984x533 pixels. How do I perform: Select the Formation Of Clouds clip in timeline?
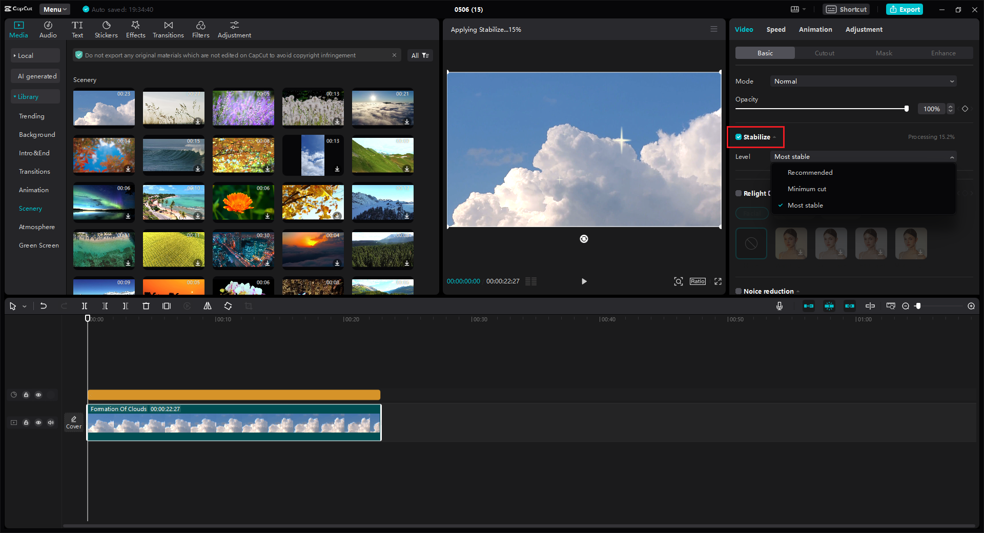click(x=234, y=423)
